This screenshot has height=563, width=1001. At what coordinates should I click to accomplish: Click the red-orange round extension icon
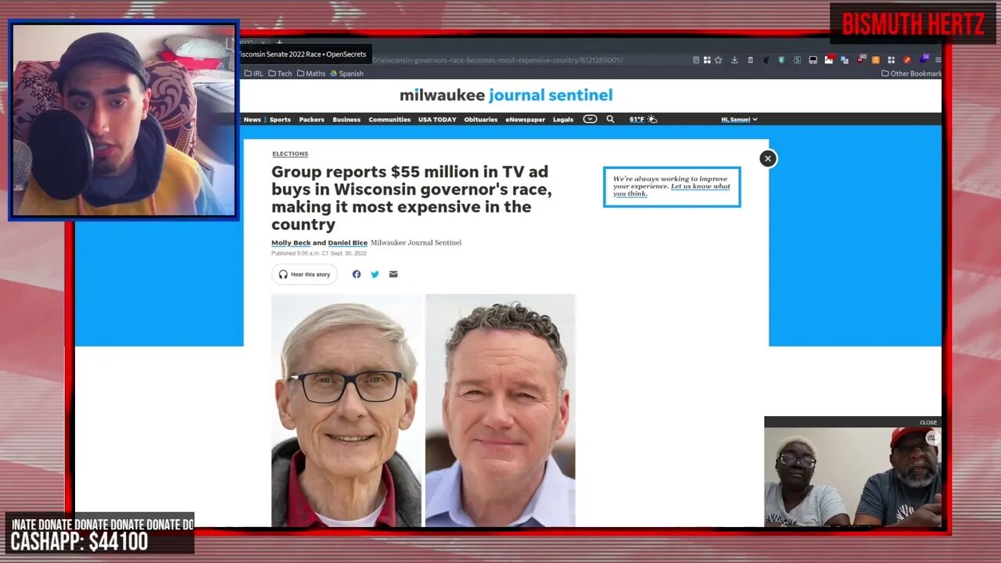(907, 60)
